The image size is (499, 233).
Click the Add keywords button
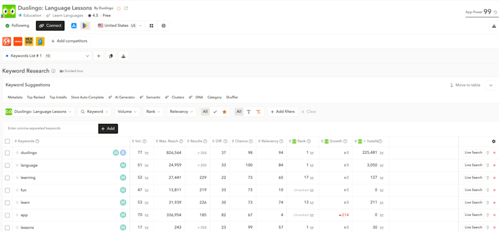pyautogui.click(x=108, y=129)
